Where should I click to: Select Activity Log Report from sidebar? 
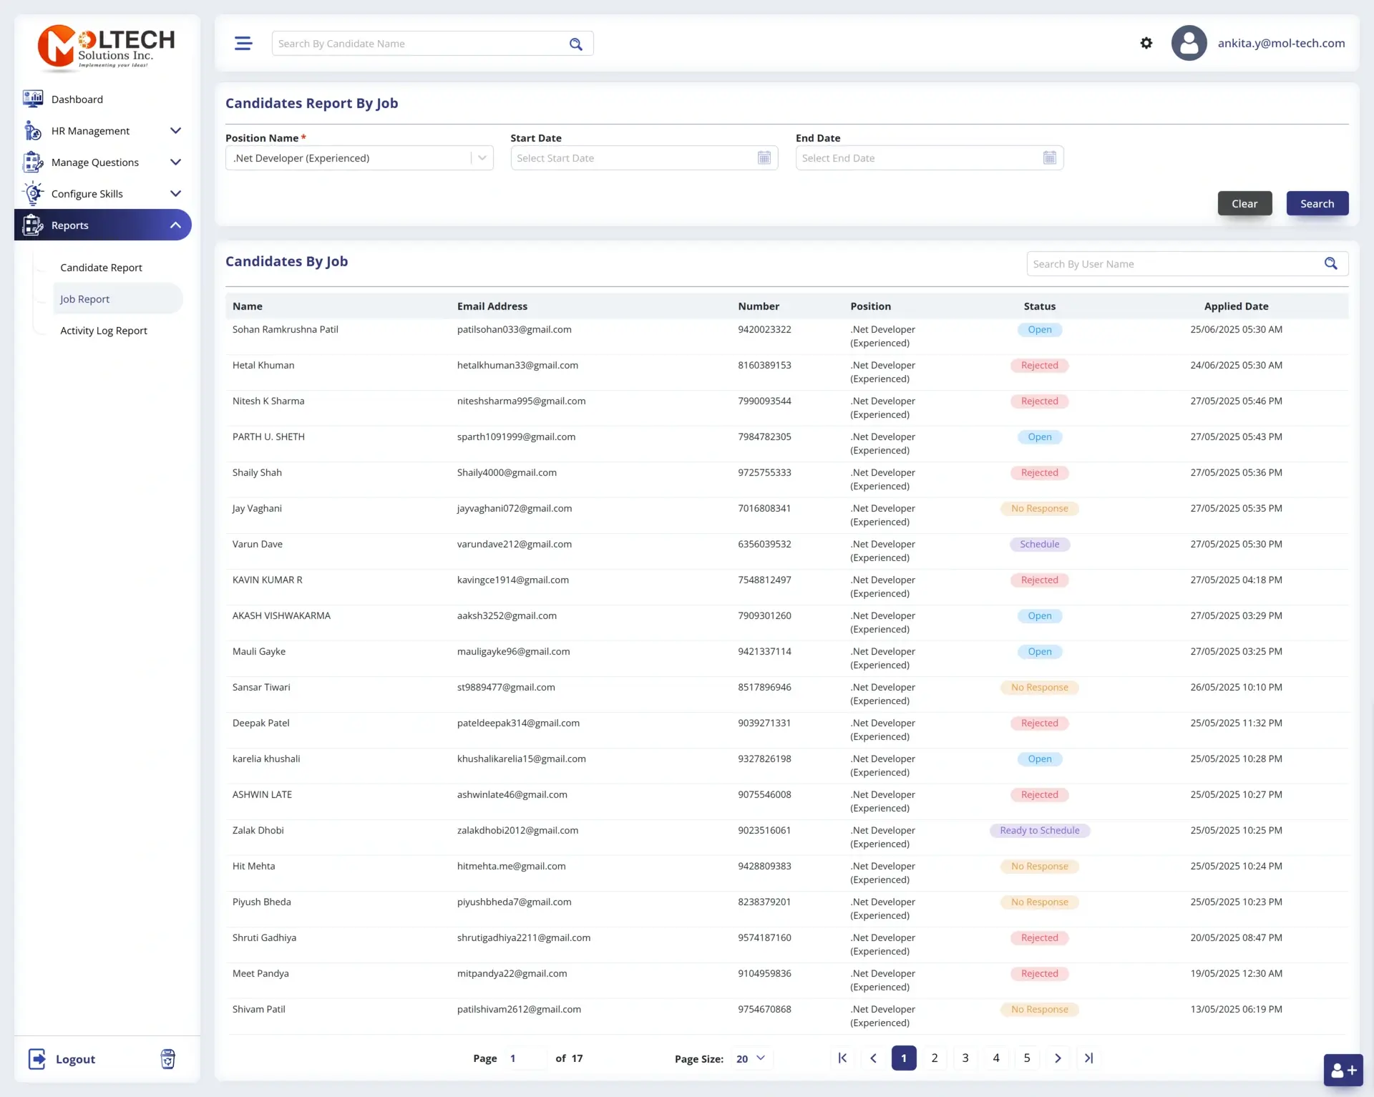coord(104,331)
